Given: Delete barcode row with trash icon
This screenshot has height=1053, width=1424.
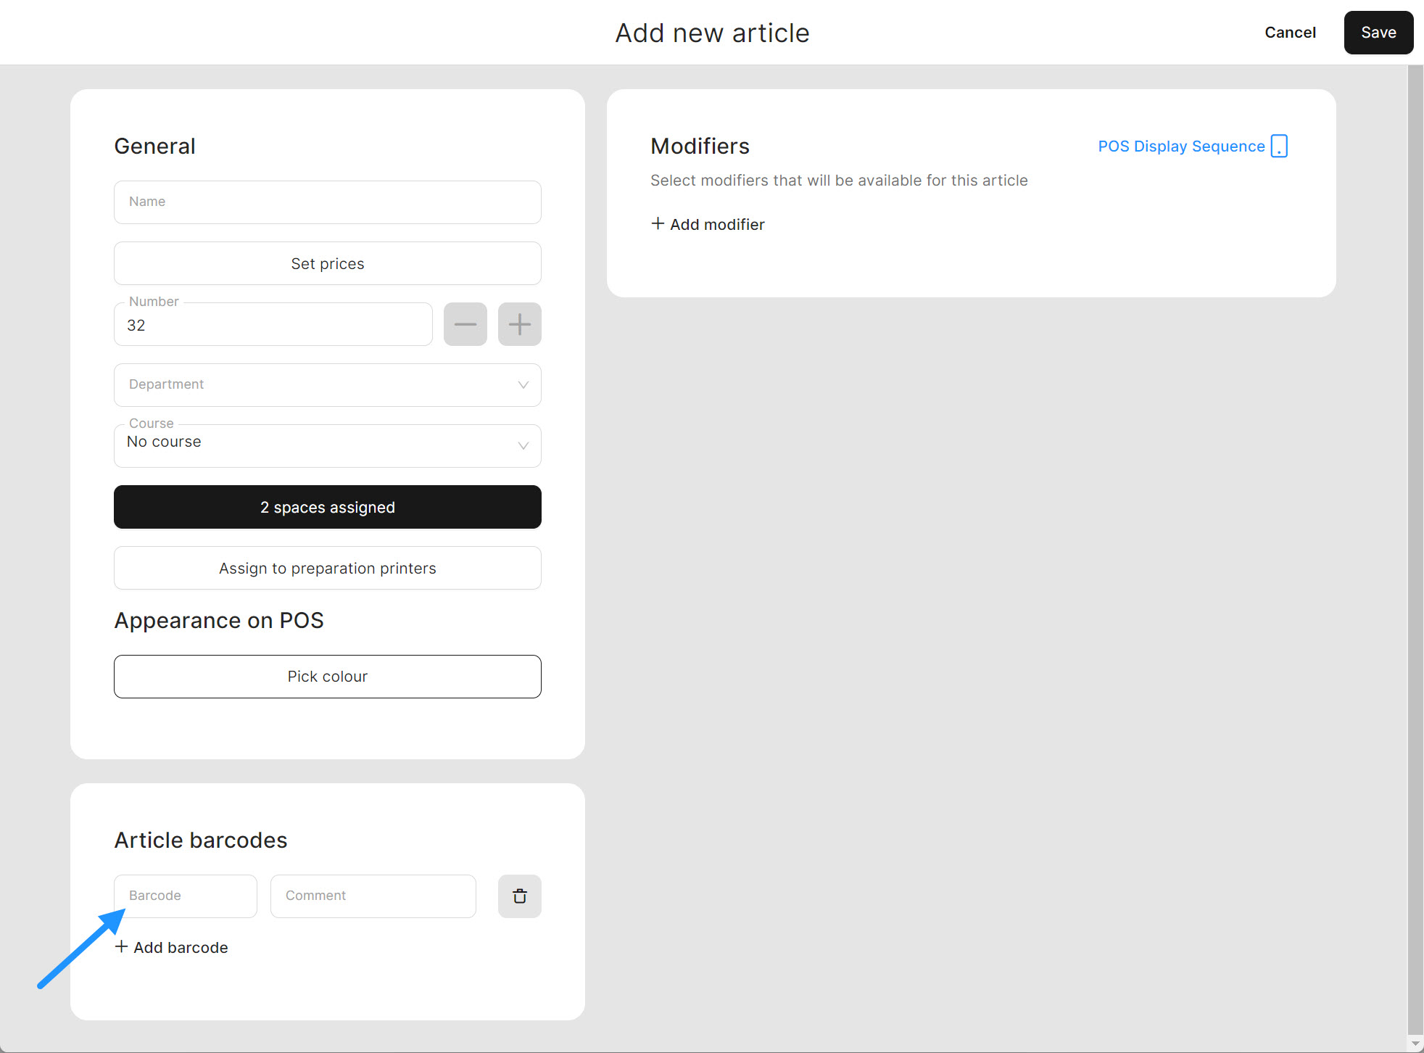Looking at the screenshot, I should 519,896.
